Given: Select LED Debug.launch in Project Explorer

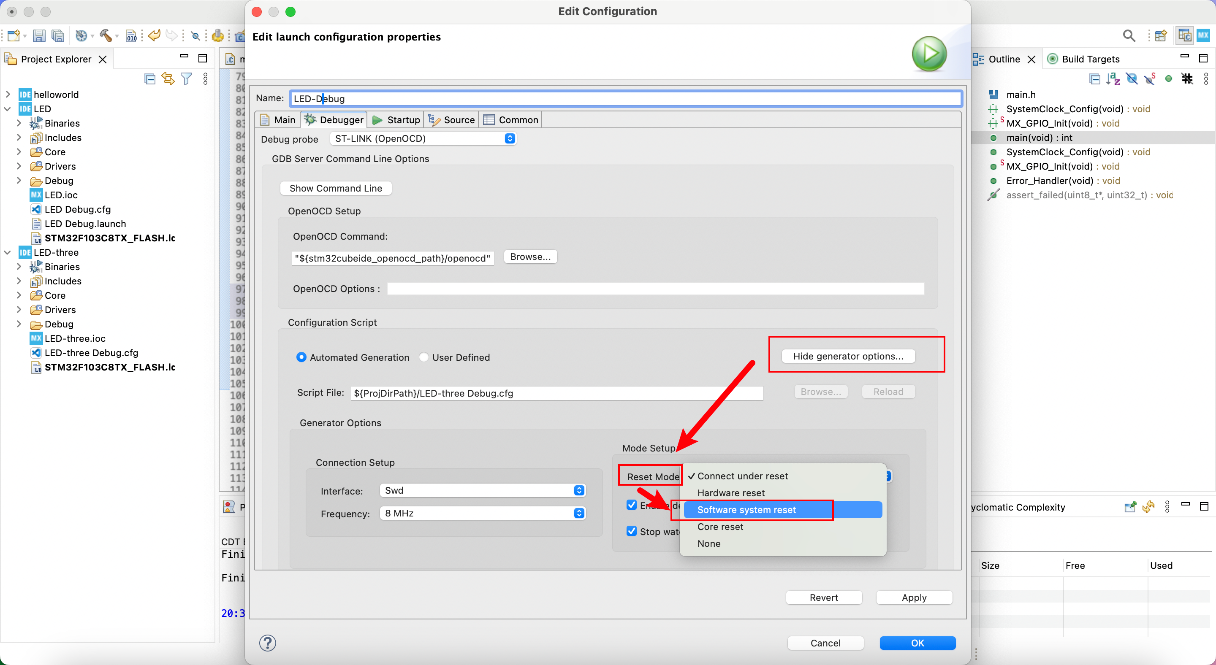Looking at the screenshot, I should coord(85,224).
